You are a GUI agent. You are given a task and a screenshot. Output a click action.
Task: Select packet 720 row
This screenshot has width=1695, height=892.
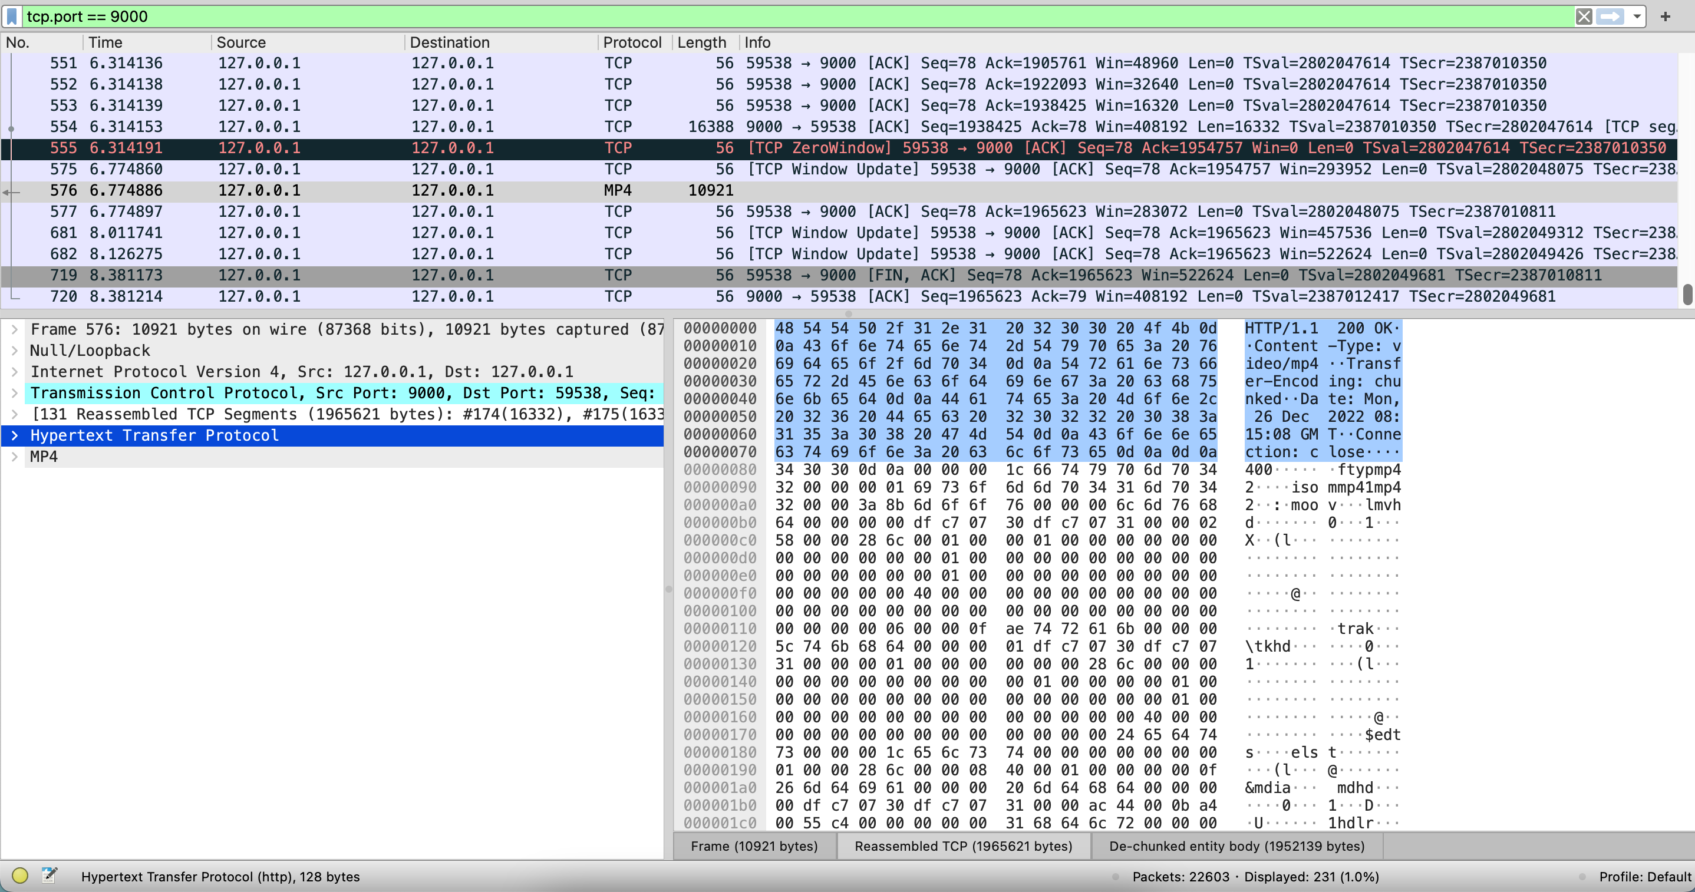(x=839, y=297)
